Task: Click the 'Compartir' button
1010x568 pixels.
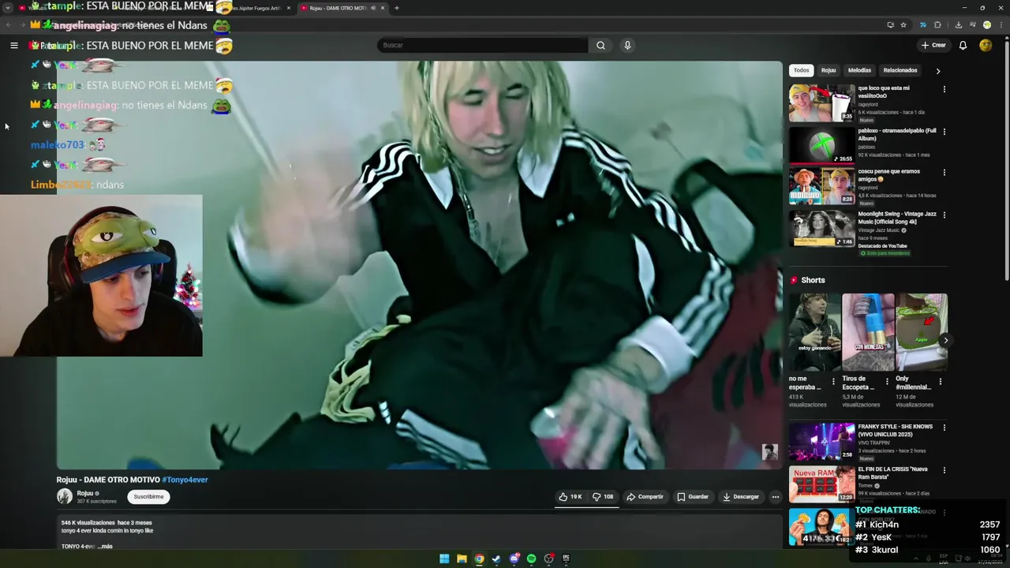Action: (645, 497)
